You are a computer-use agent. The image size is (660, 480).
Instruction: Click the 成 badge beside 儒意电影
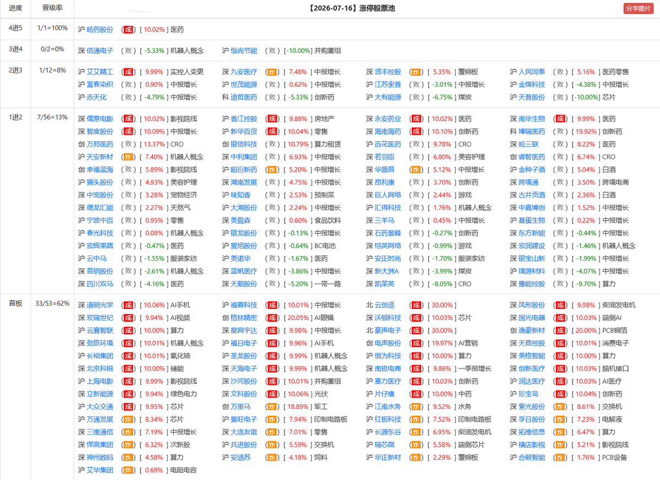pyautogui.click(x=128, y=119)
